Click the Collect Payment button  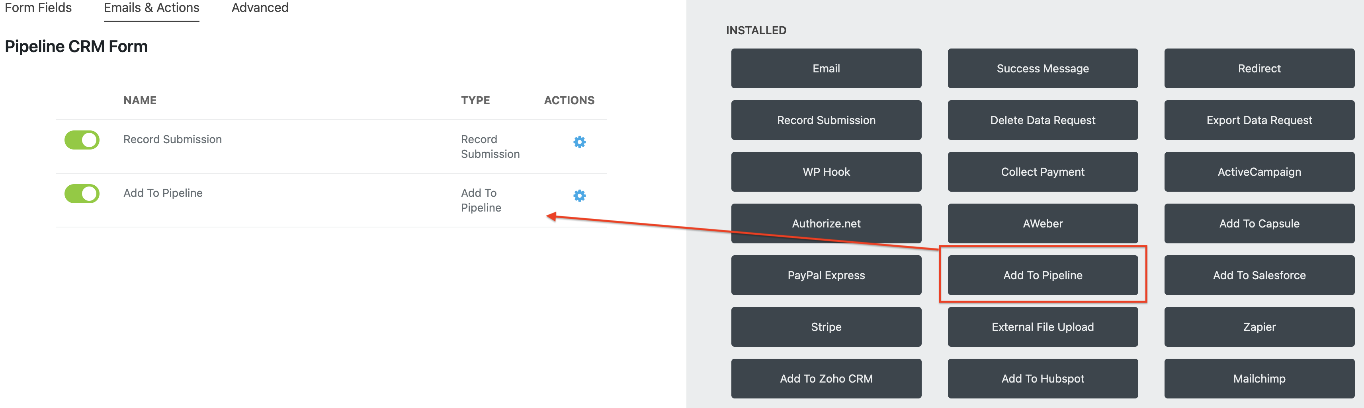tap(1042, 172)
